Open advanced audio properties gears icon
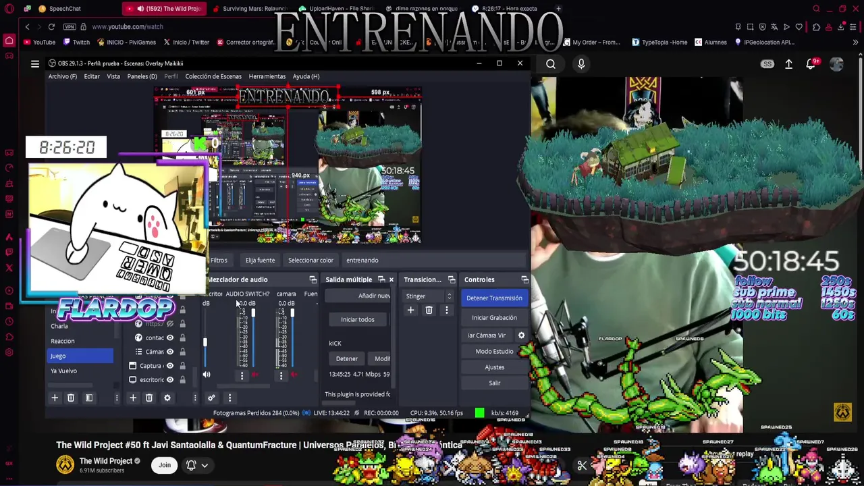Image resolution: width=864 pixels, height=486 pixels. click(211, 398)
